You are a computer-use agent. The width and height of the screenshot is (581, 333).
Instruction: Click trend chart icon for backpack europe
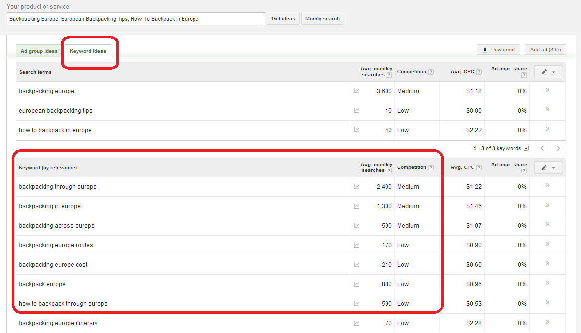point(356,284)
